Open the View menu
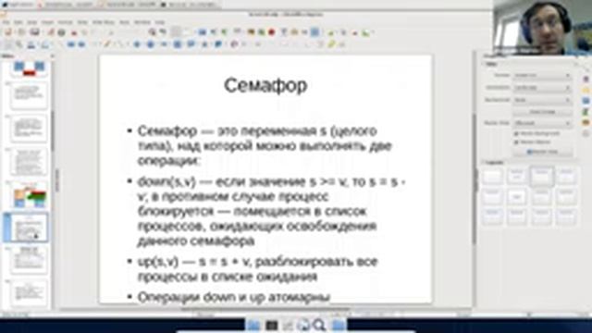 coord(32,22)
